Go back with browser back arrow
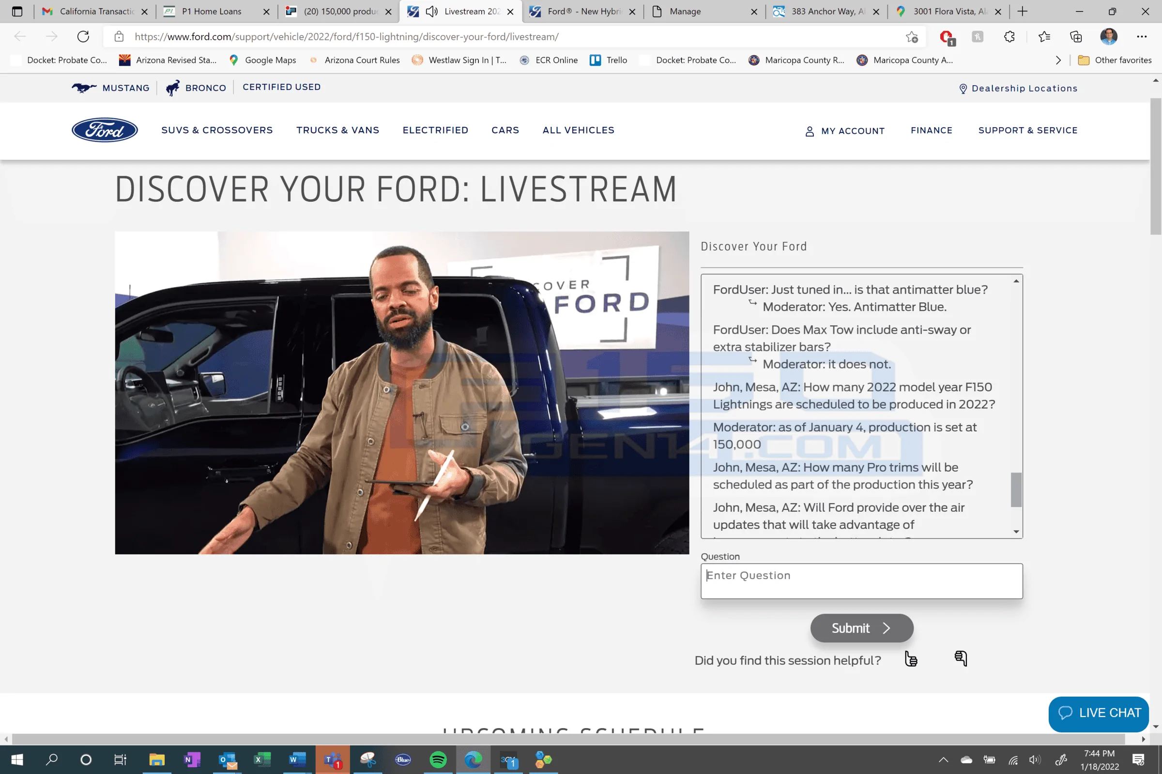1162x774 pixels. pos(20,37)
